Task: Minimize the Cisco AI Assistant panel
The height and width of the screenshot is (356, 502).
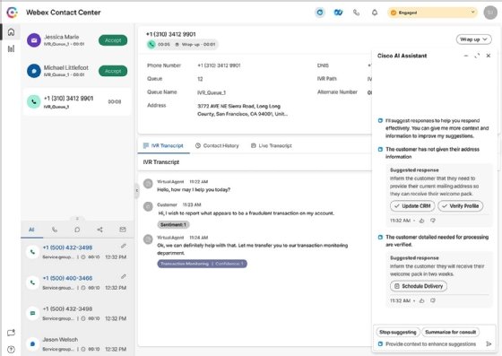Action: 466,56
